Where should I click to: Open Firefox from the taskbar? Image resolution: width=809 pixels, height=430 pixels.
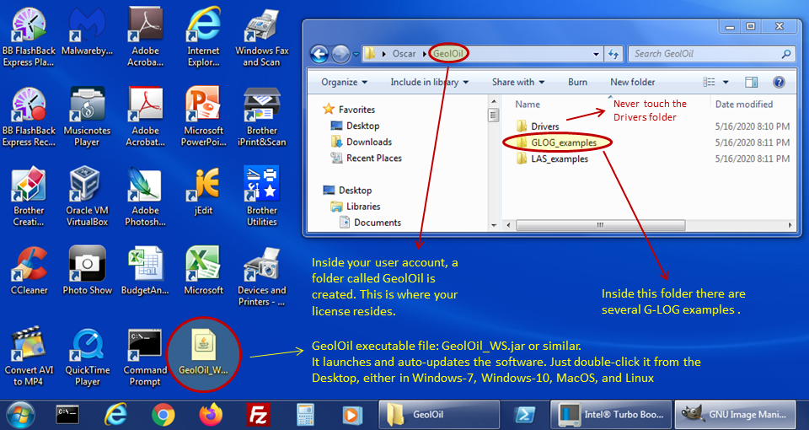(x=211, y=415)
